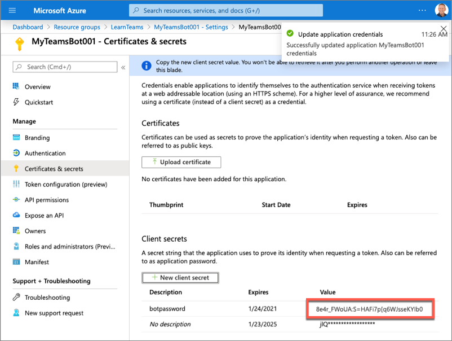This screenshot has width=452, height=341.
Task: Click the Token configuration sliders icon
Action: pyautogui.click(x=16, y=184)
